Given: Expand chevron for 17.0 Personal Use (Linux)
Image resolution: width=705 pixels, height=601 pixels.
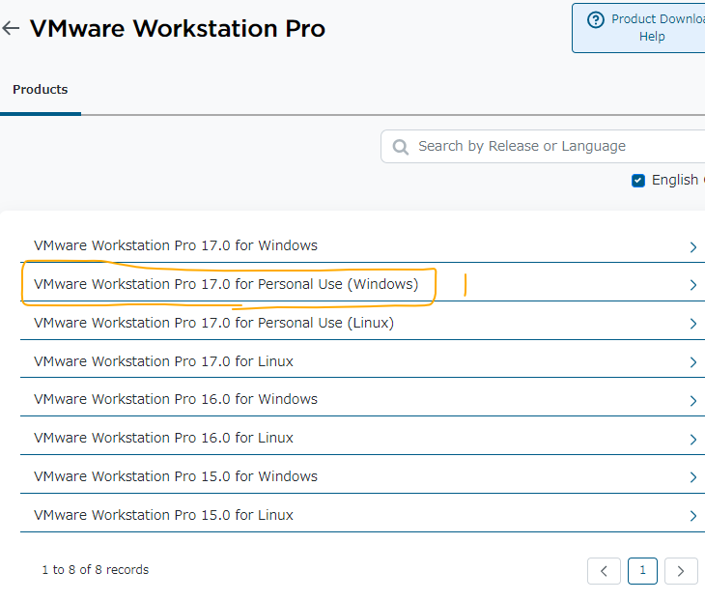Looking at the screenshot, I should (x=692, y=324).
